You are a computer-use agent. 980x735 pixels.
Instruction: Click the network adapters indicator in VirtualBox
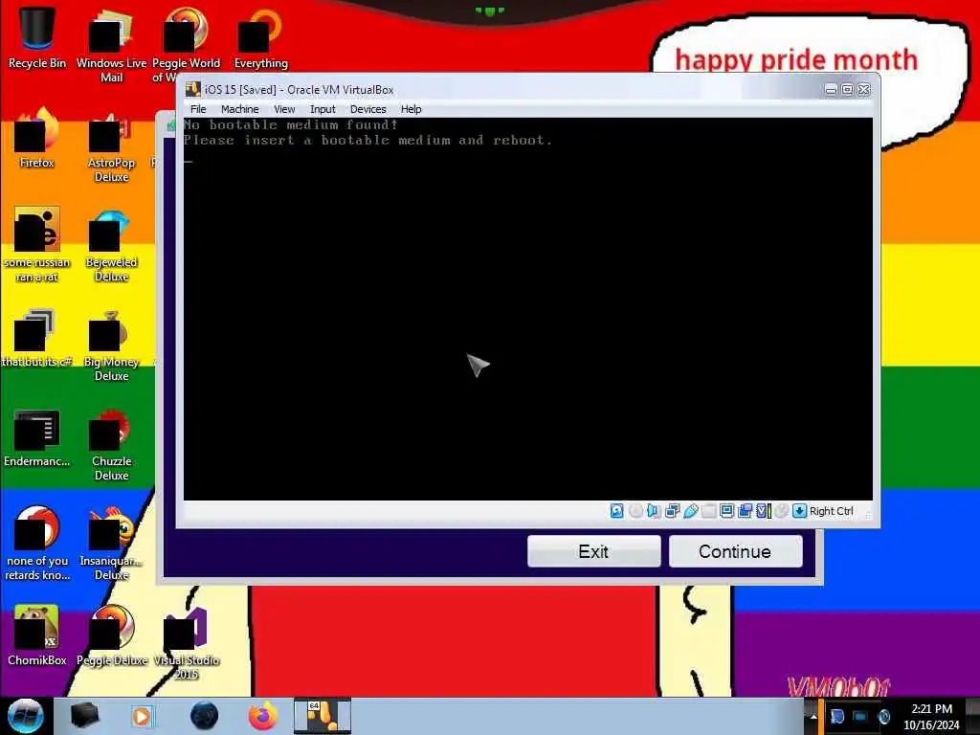(673, 511)
